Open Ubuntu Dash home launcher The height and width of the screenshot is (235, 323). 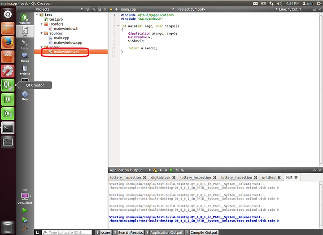point(8,14)
